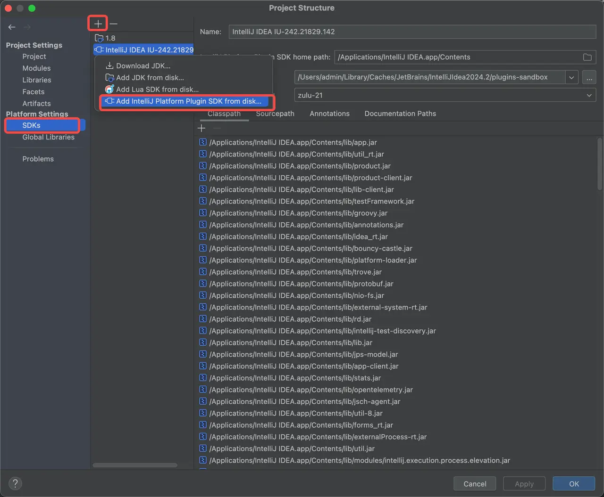The image size is (604, 497).
Task: Click the jar icon beside rd.jar
Action: click(x=203, y=319)
